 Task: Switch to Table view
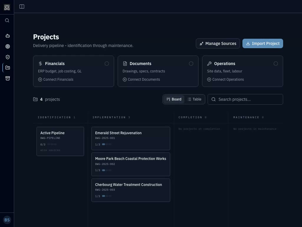tap(194, 99)
